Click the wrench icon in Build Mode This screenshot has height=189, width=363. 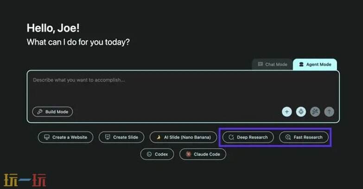pos(40,112)
